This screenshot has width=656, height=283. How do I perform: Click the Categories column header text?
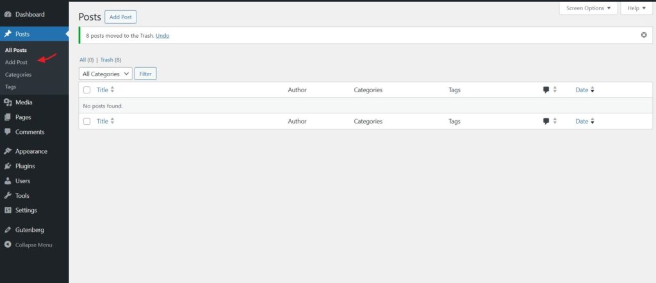point(368,90)
